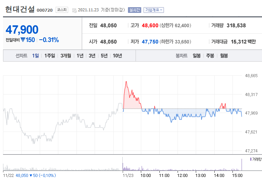This screenshot has width=262, height=186.
Task: Click the 47,274 price axis label
Action: click(251, 151)
